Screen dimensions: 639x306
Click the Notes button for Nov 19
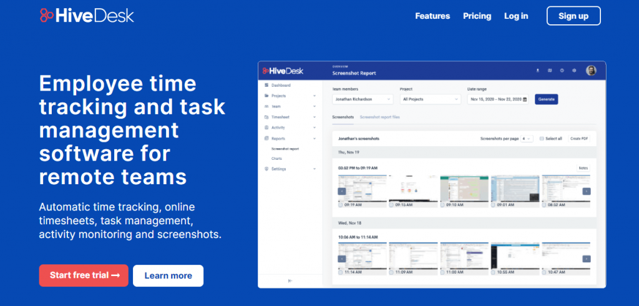point(583,168)
